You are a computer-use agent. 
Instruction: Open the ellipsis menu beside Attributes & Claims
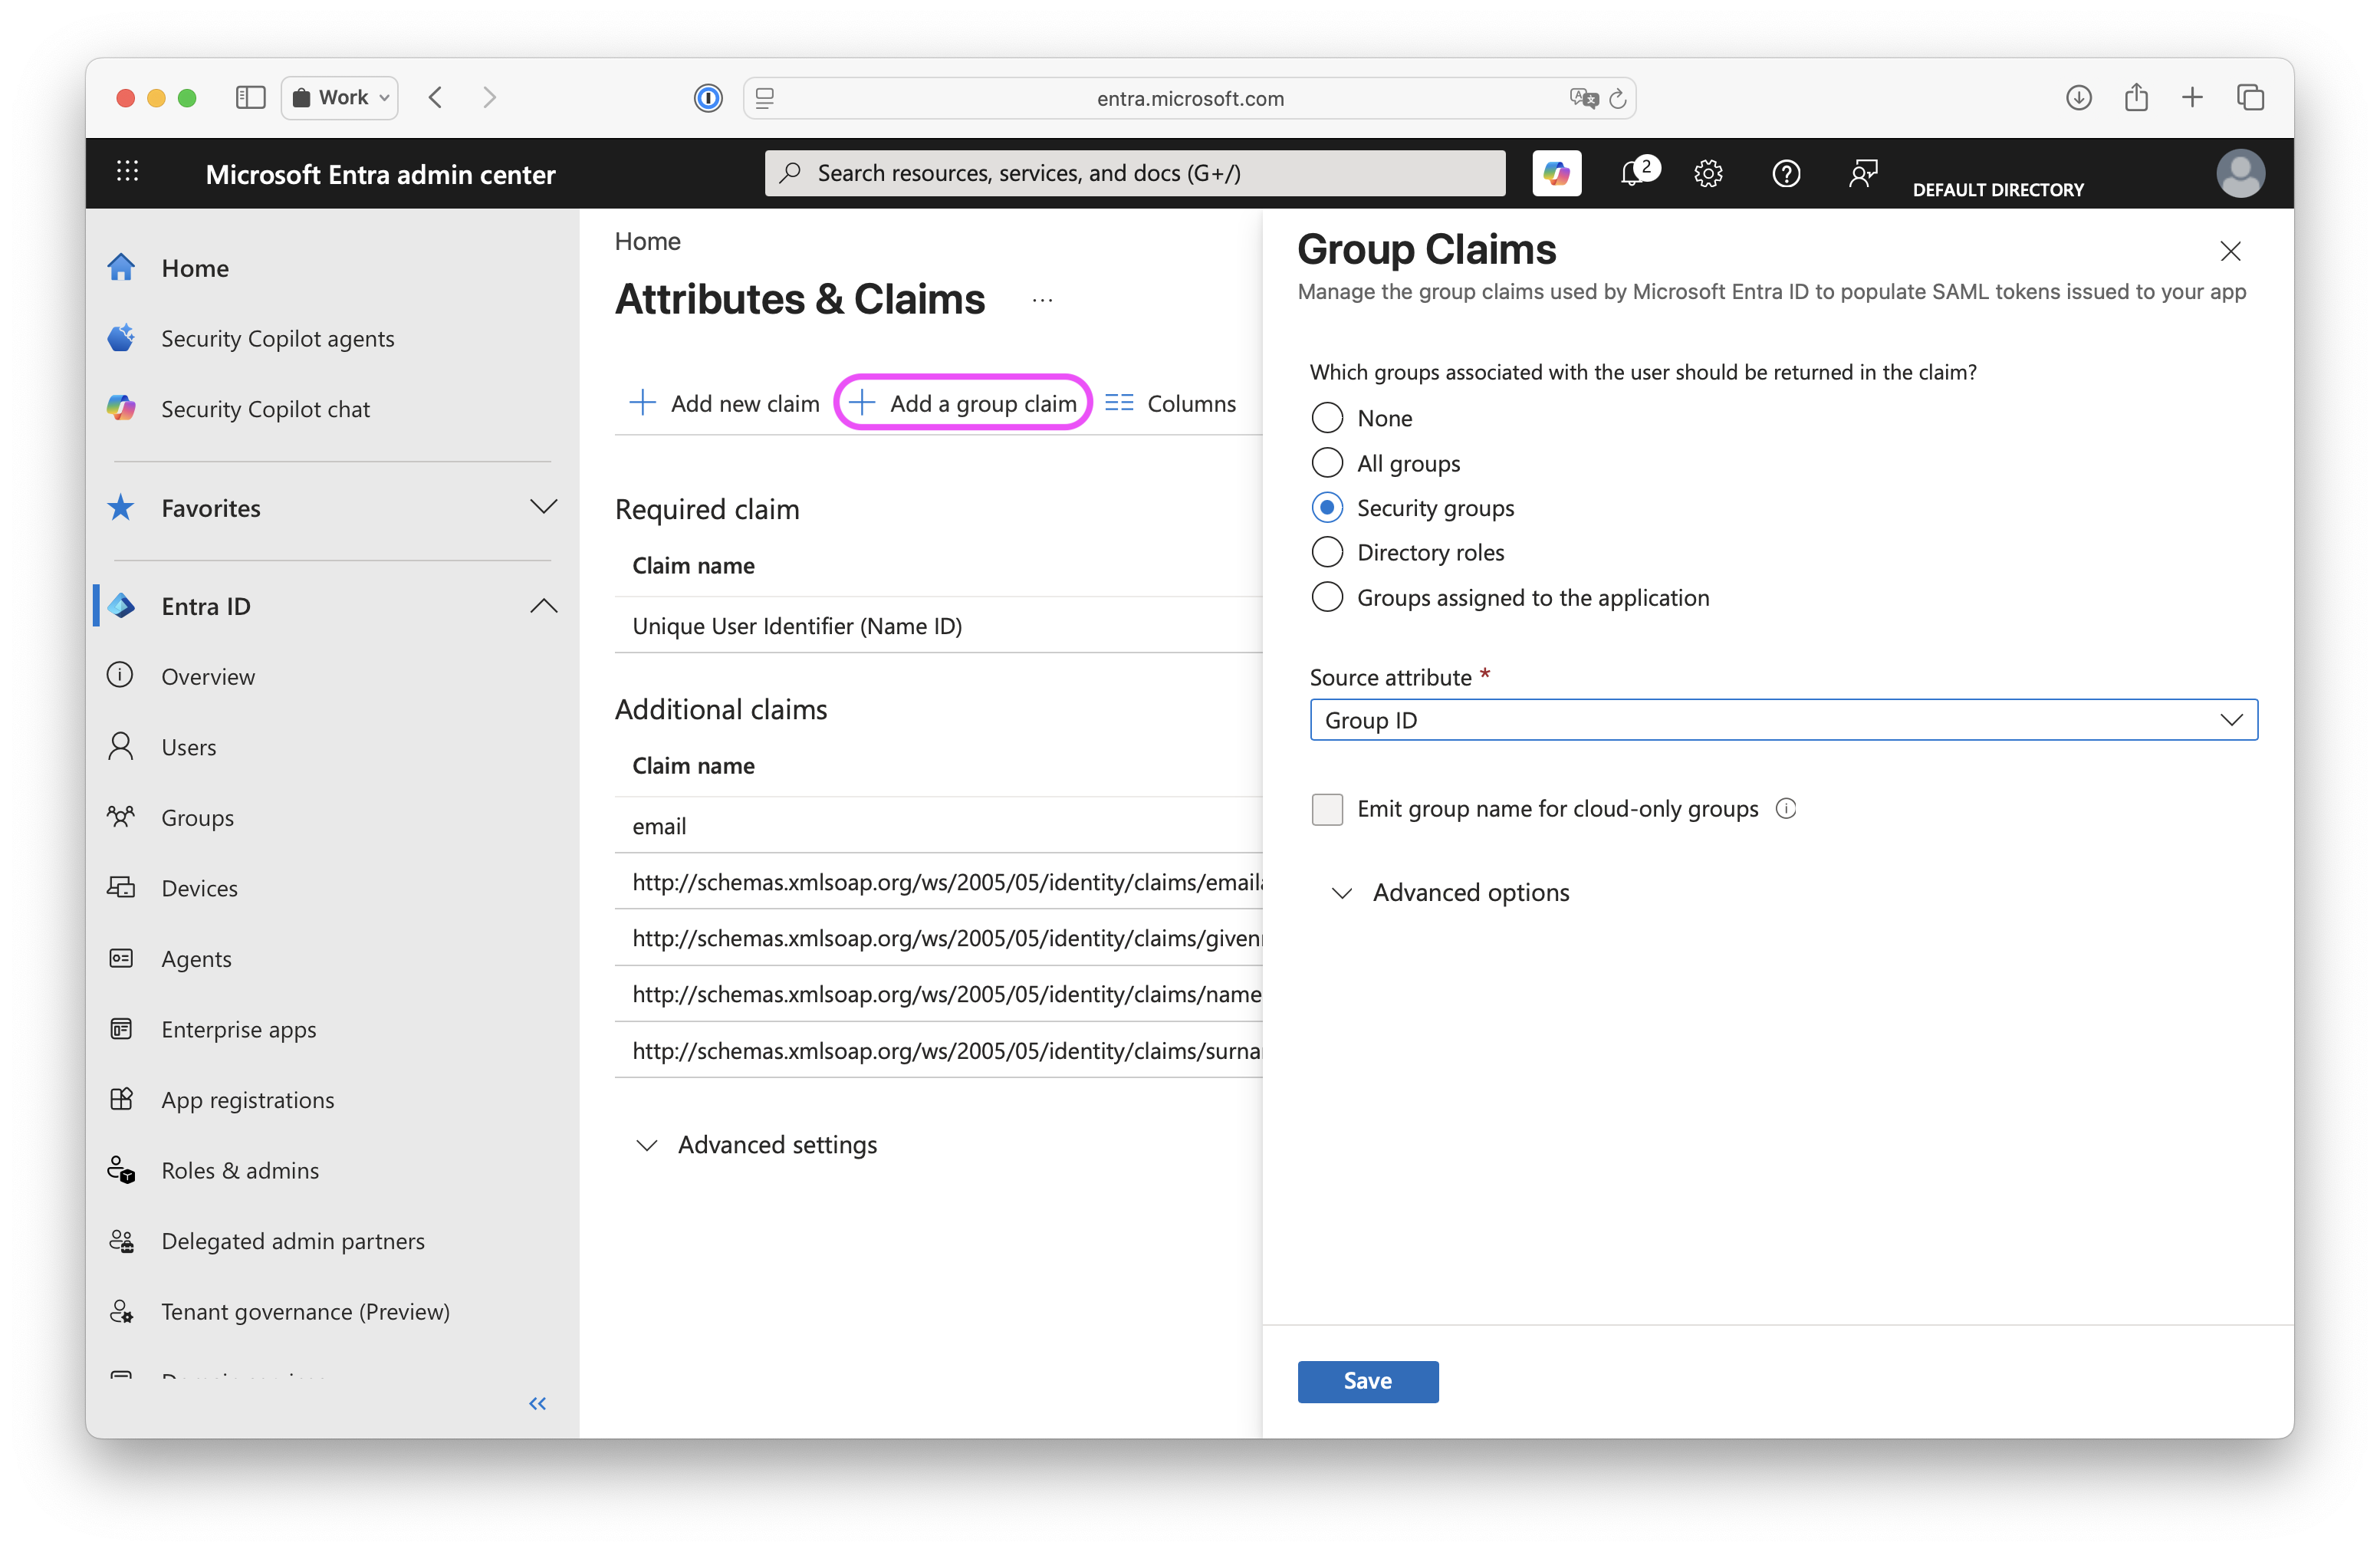(1042, 300)
